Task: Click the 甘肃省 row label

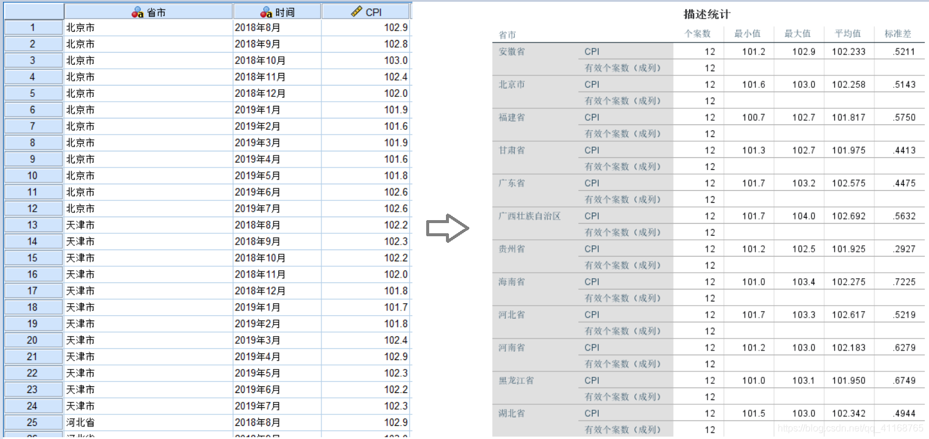Action: tap(512, 150)
